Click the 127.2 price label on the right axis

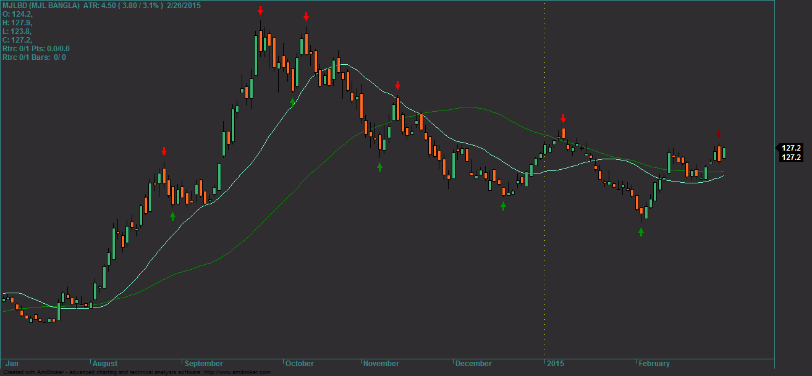coord(792,148)
